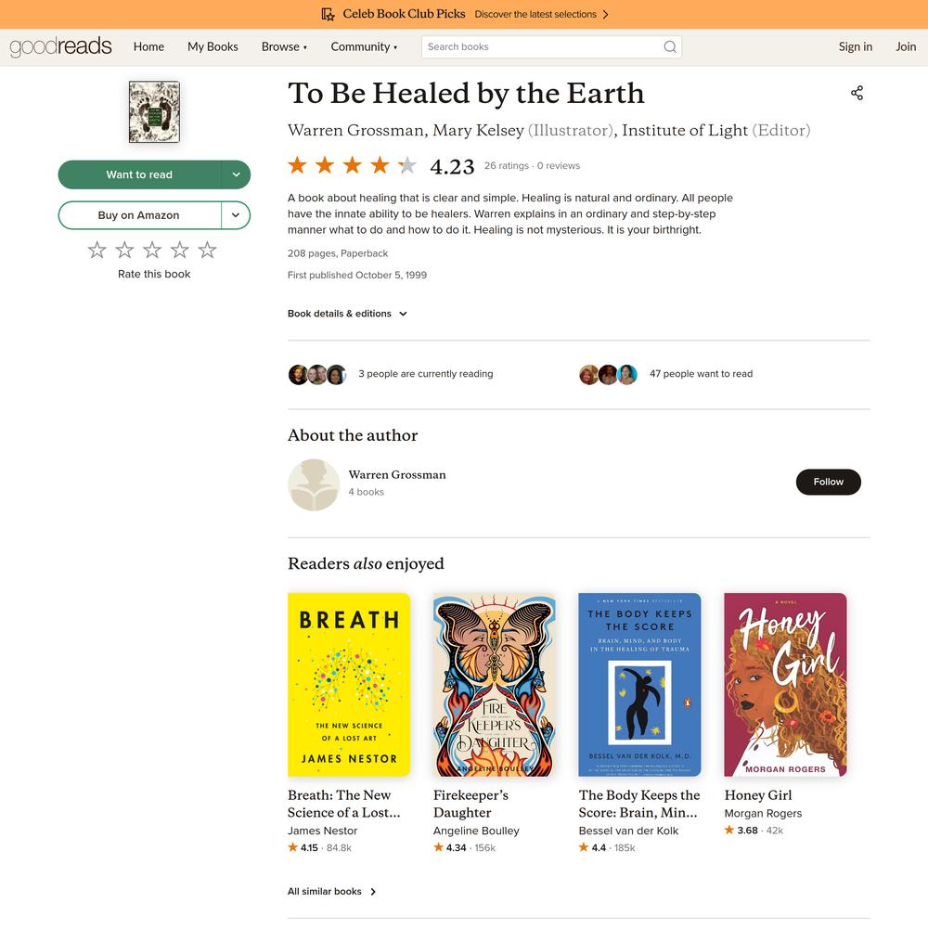The image size is (928, 928).
Task: Rate the book one star
Action: click(97, 250)
